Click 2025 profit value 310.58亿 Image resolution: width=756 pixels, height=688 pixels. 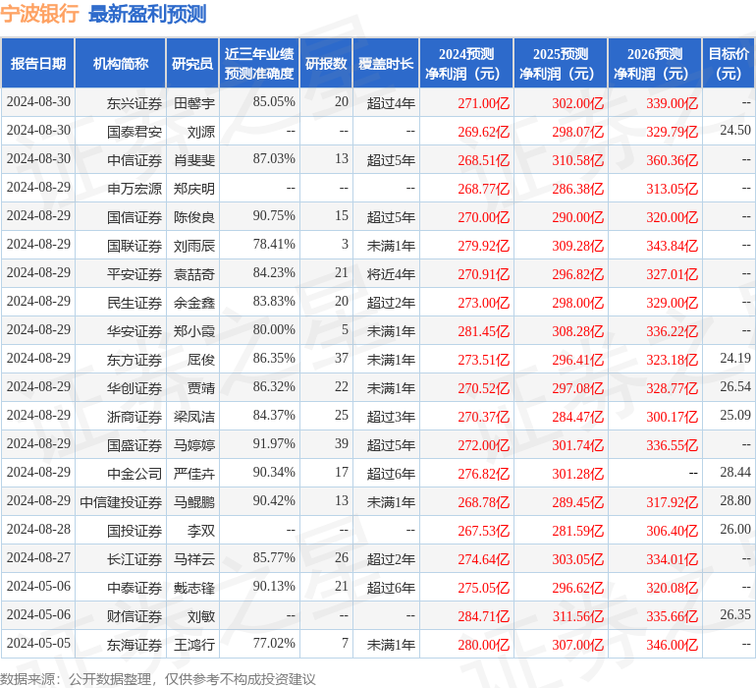[x=577, y=160]
